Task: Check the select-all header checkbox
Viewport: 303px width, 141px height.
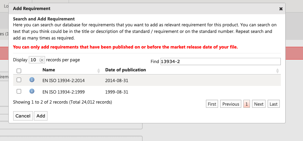Action: coord(19,71)
